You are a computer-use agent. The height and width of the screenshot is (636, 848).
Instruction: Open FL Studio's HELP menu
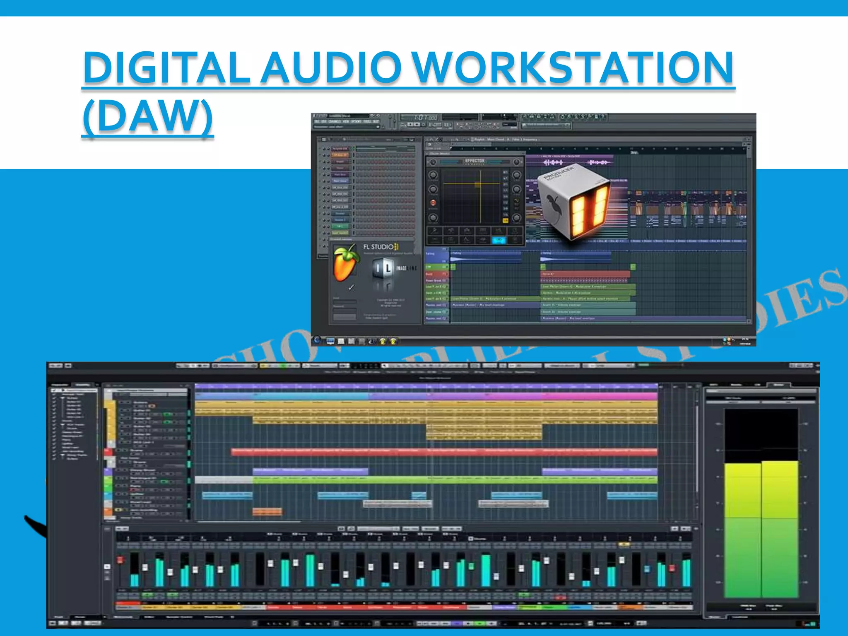376,122
